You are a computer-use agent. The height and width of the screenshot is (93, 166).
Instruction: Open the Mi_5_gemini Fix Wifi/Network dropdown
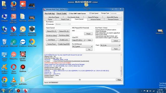(82, 47)
